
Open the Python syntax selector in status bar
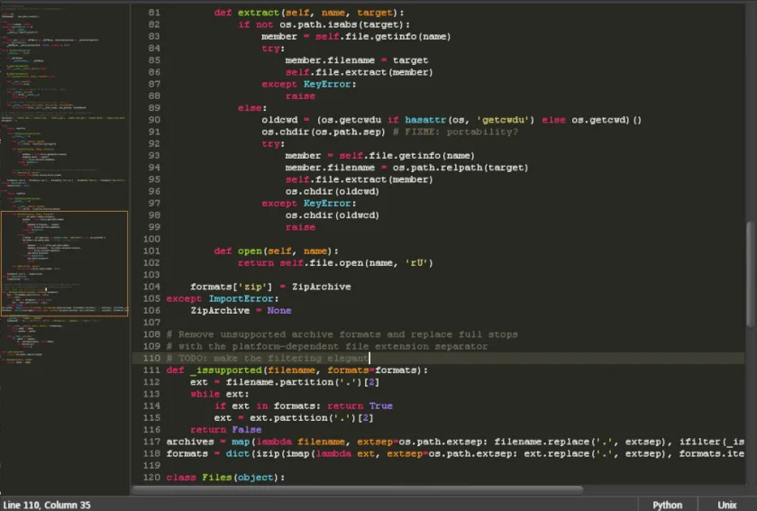pos(667,505)
